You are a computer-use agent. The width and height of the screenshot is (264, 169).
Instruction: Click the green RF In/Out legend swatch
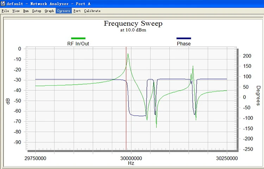pos(78,38)
